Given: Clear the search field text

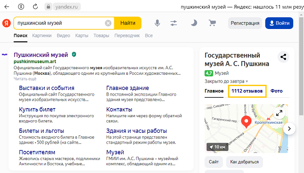Looking at the screenshot, I should tap(108, 23).
